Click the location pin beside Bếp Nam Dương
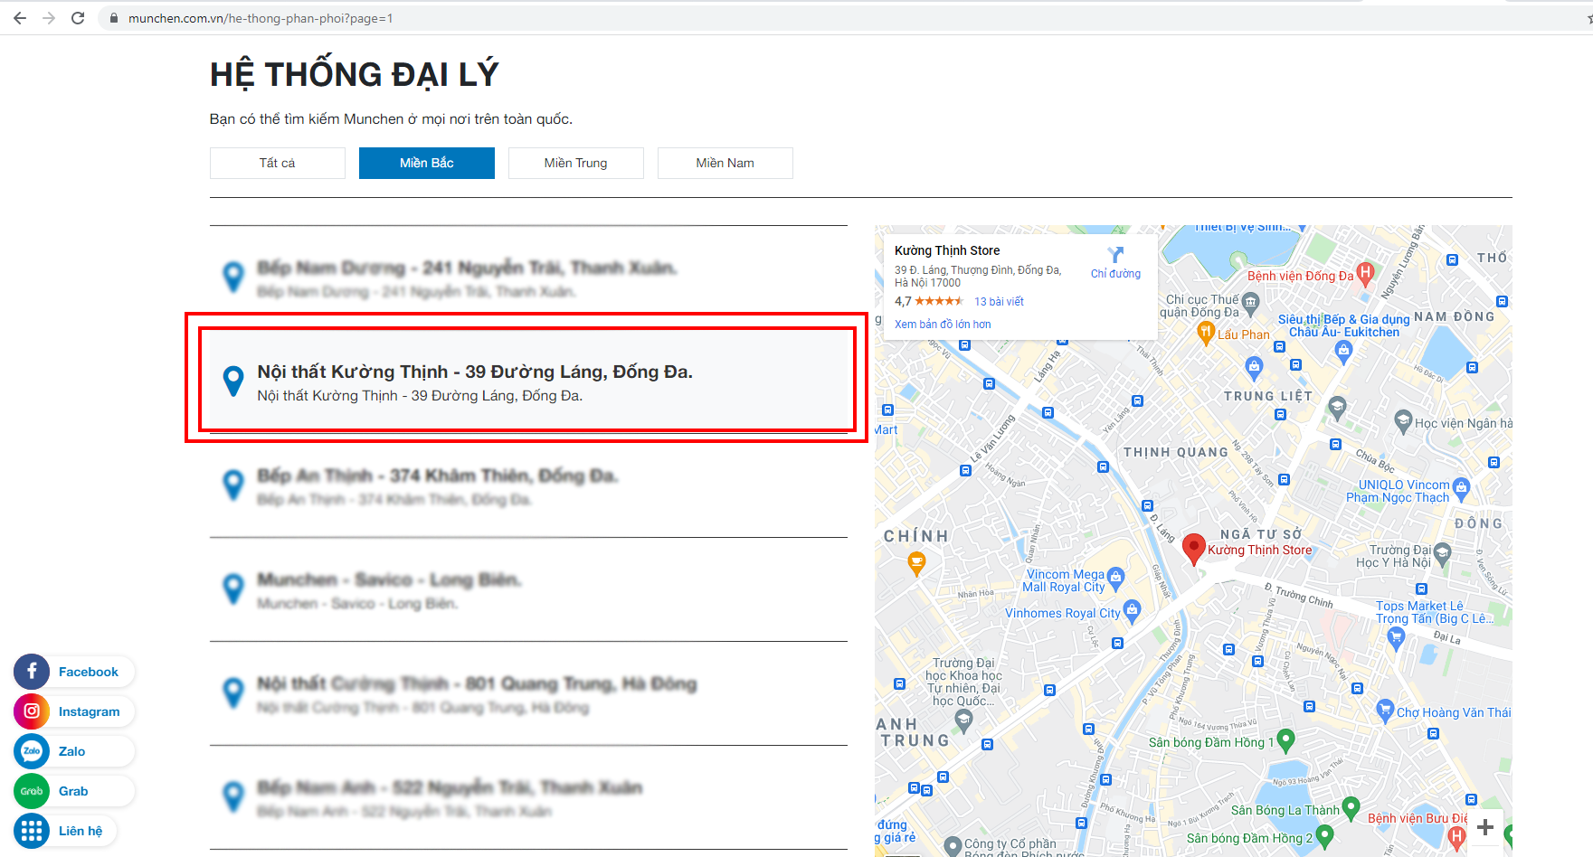The width and height of the screenshot is (1593, 857). click(233, 277)
